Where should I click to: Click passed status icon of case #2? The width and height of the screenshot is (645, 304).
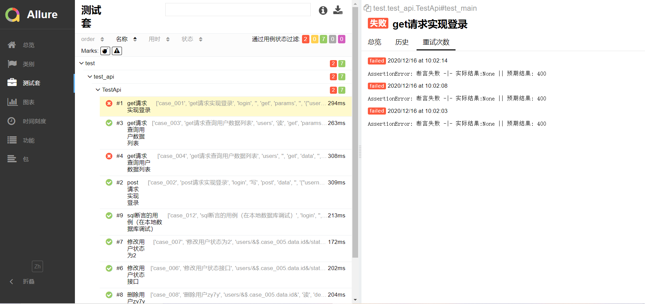[x=109, y=182]
